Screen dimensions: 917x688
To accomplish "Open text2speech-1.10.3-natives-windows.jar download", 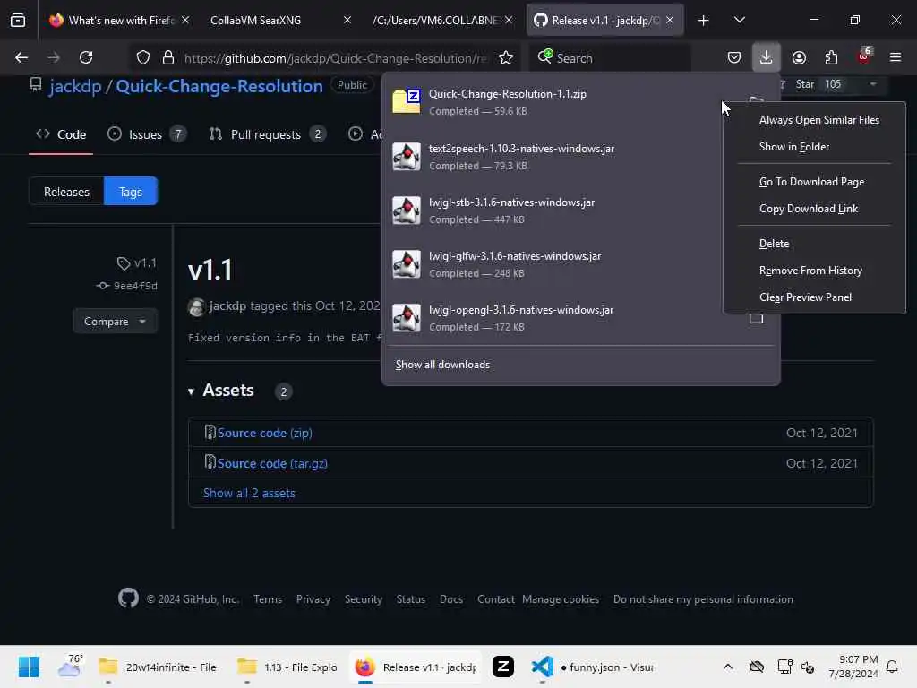I will tap(555, 157).
